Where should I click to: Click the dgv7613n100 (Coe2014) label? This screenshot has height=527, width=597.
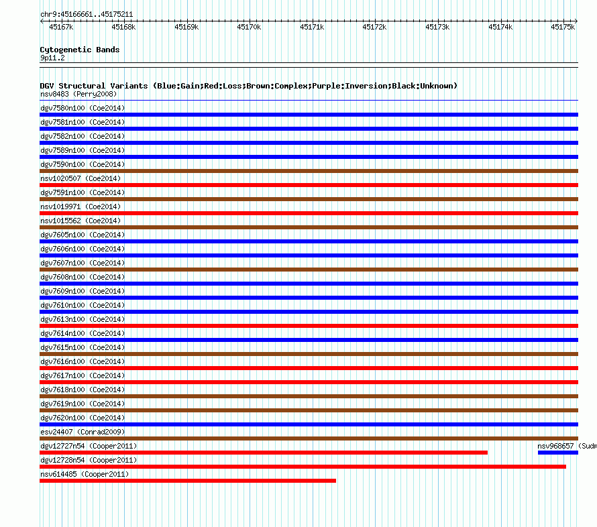point(83,319)
